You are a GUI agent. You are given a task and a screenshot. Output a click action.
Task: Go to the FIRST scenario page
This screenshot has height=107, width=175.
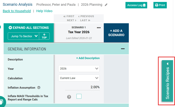pos(69,16)
